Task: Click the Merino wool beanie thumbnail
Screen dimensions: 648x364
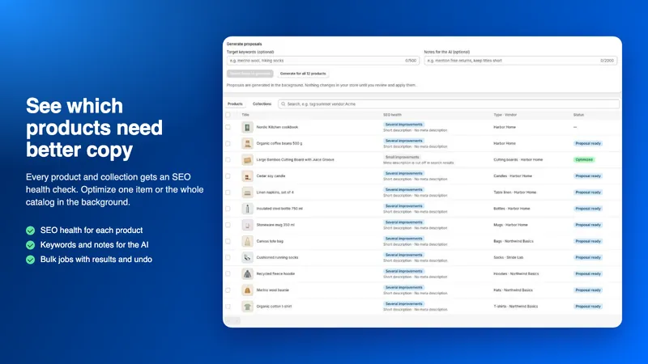Action: tap(247, 290)
